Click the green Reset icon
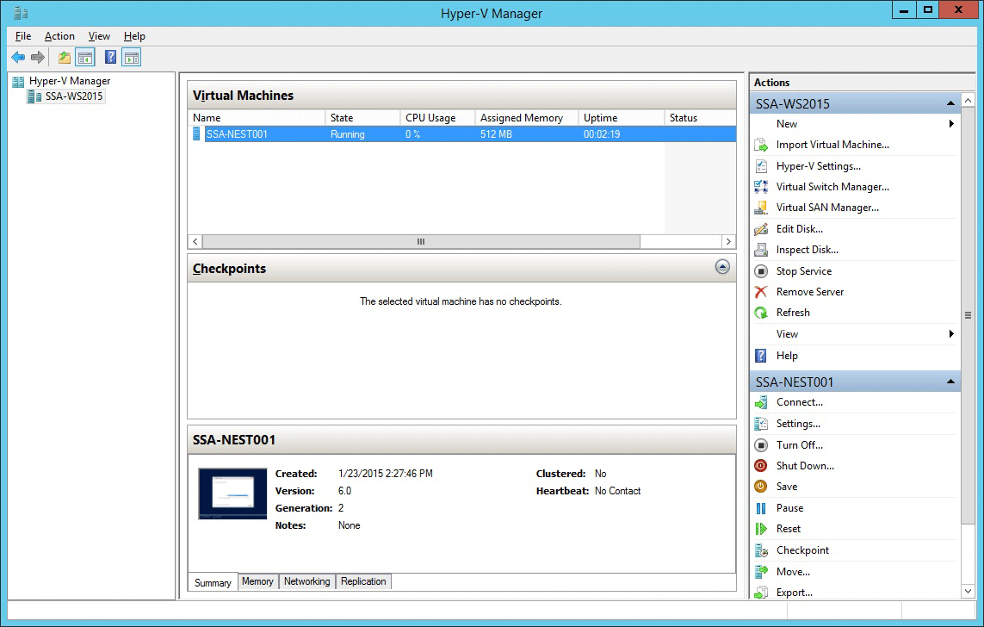The image size is (984, 627). click(x=760, y=529)
